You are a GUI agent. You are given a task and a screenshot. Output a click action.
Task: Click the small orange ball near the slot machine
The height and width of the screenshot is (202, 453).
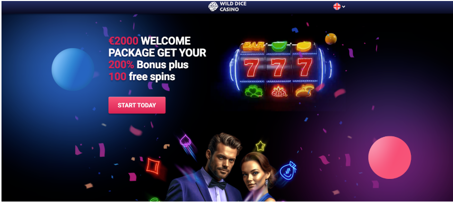[x=331, y=39]
